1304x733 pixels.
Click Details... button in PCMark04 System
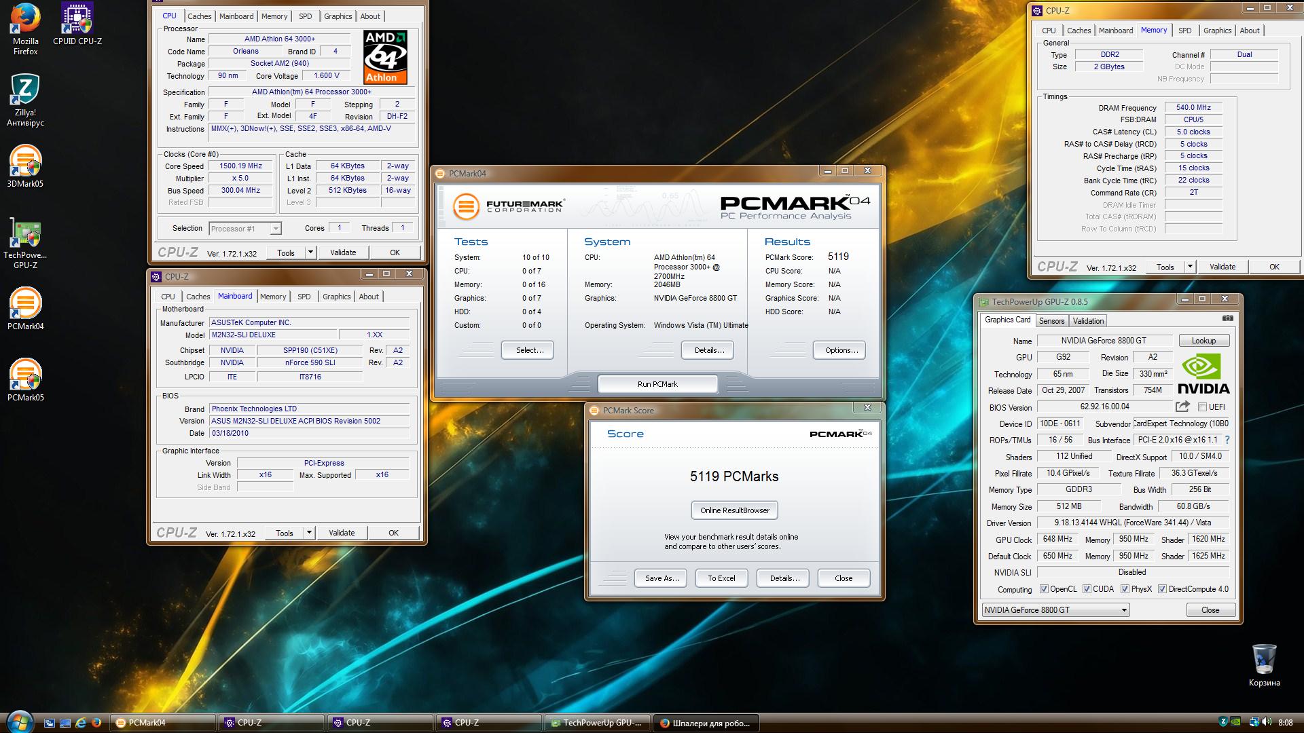[x=708, y=350]
